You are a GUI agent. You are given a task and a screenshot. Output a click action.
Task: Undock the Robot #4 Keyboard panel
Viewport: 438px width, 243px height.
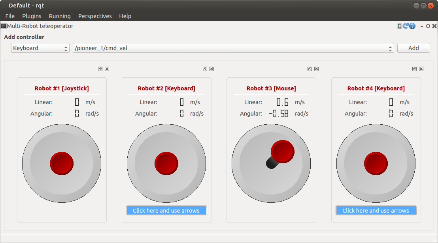pos(414,69)
